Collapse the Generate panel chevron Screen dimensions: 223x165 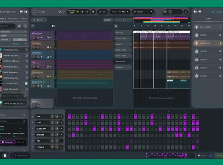click(24, 121)
